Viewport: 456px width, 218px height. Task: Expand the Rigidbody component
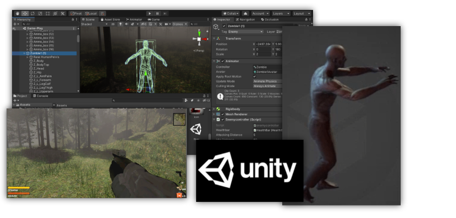click(x=214, y=109)
